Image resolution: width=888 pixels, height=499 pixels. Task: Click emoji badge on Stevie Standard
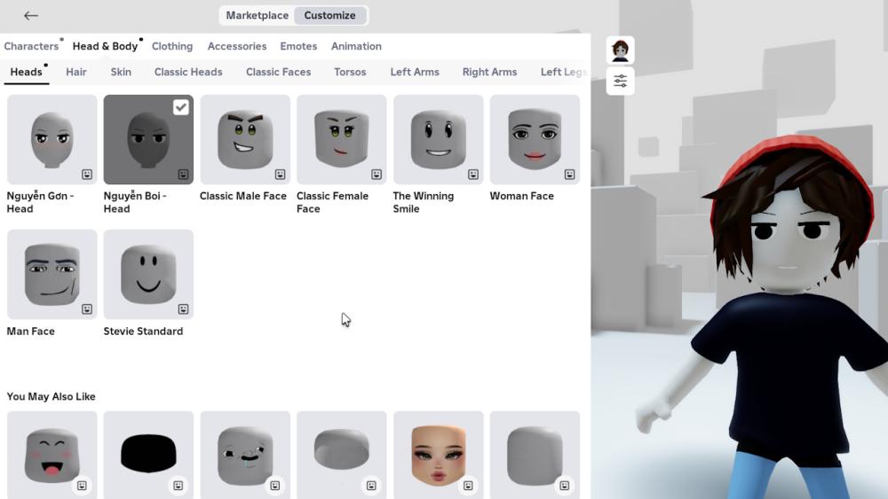click(183, 308)
